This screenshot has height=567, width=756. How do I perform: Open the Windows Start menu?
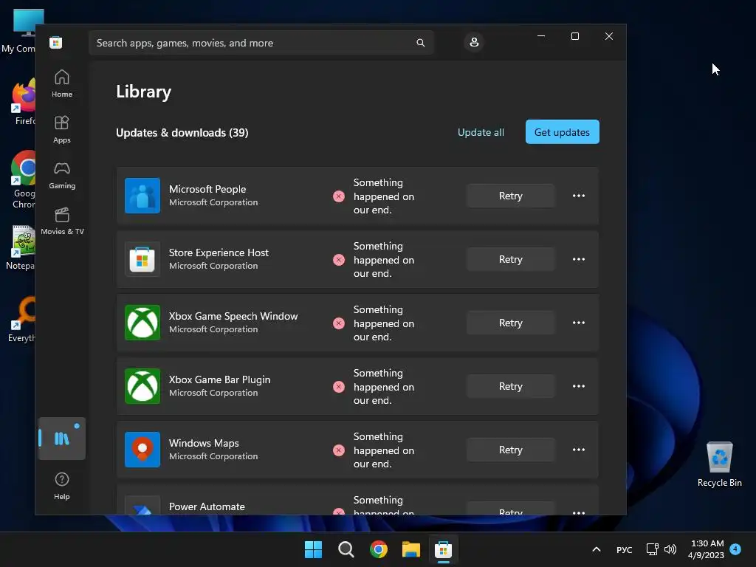tap(313, 549)
